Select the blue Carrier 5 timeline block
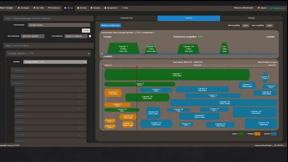Viewport: 288px width, 162px height. pyautogui.click(x=156, y=90)
